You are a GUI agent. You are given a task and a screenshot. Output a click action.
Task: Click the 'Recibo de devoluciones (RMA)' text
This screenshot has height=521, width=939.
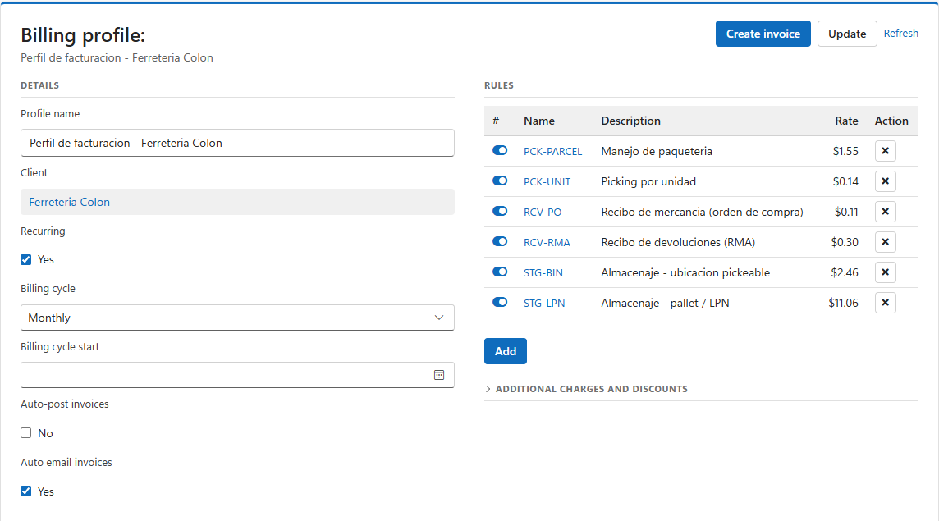678,243
